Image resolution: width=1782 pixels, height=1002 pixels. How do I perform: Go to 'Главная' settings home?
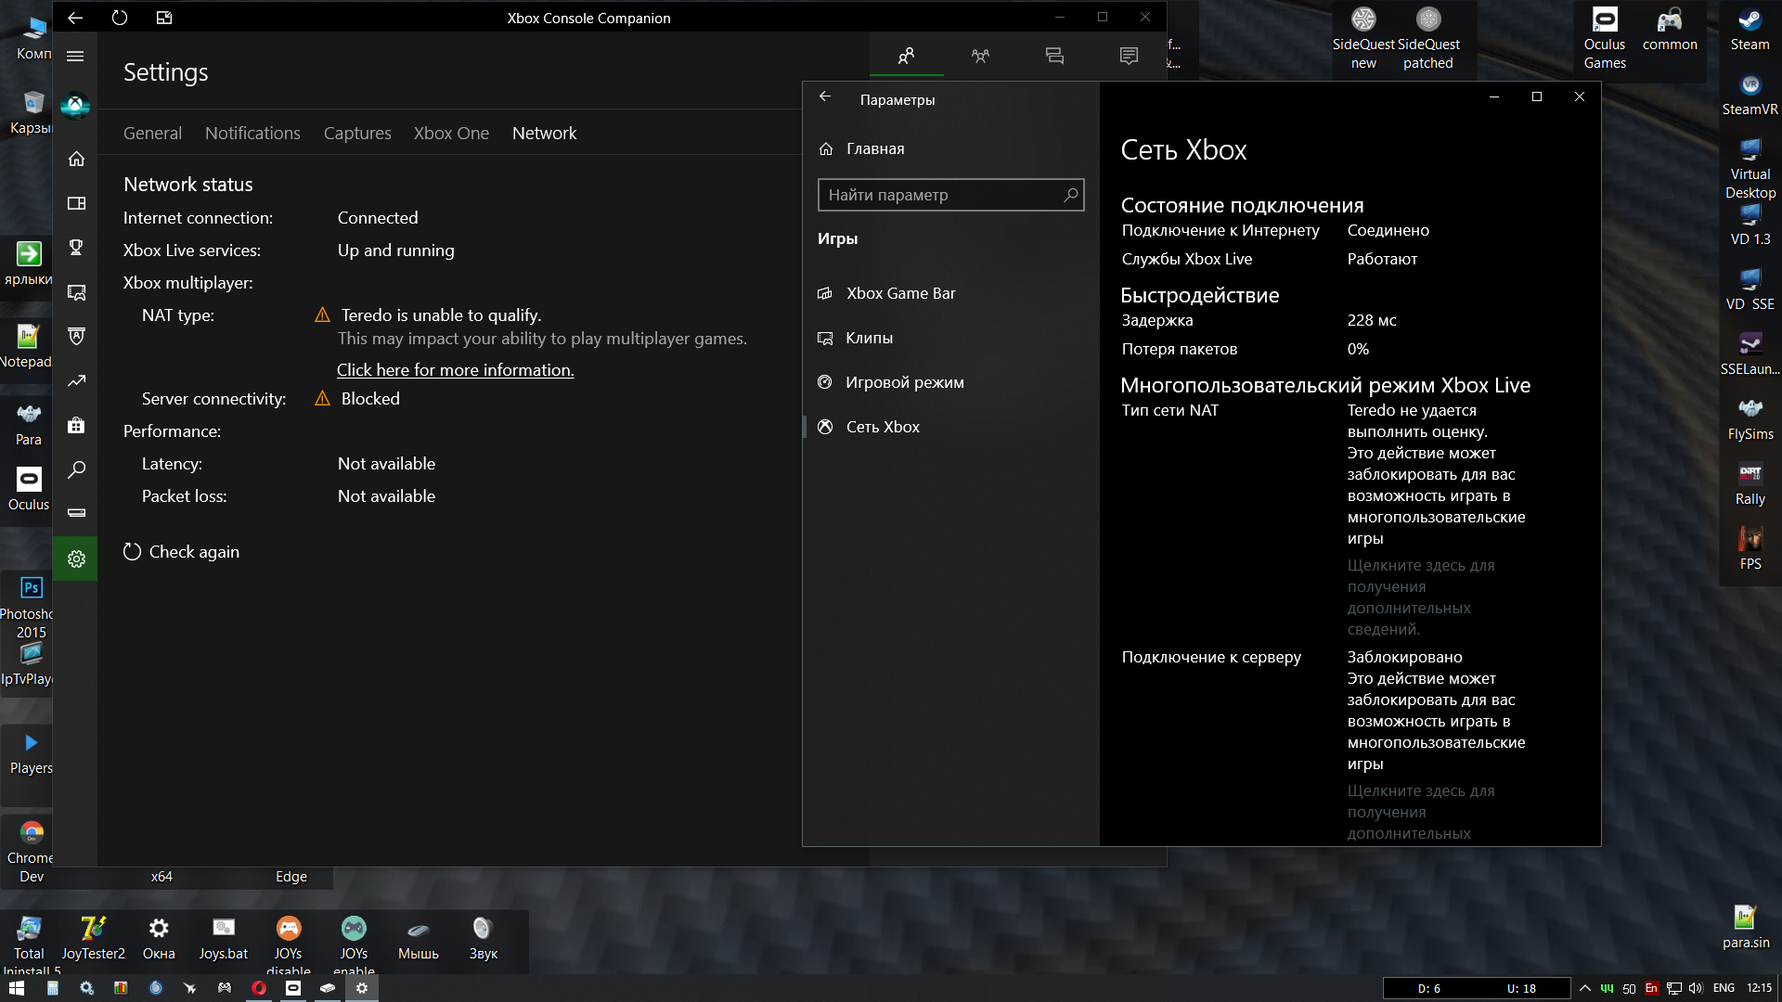pyautogui.click(x=874, y=148)
